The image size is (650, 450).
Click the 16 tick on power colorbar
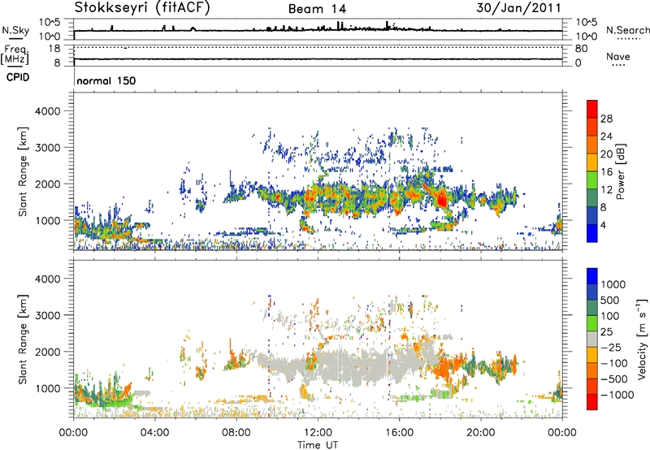click(606, 172)
